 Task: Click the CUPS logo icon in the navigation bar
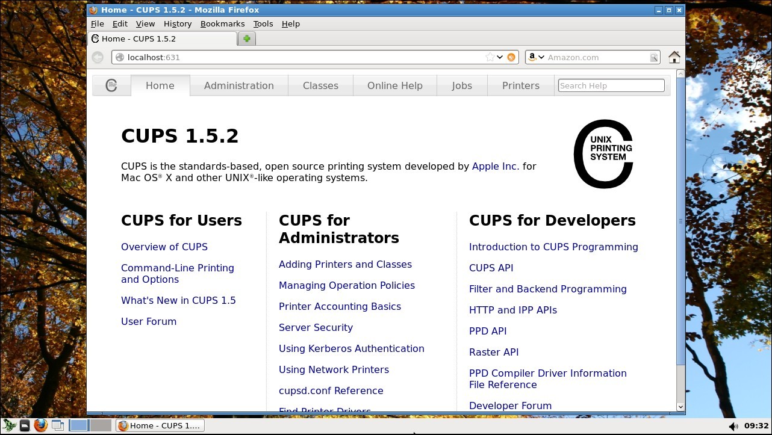click(111, 85)
